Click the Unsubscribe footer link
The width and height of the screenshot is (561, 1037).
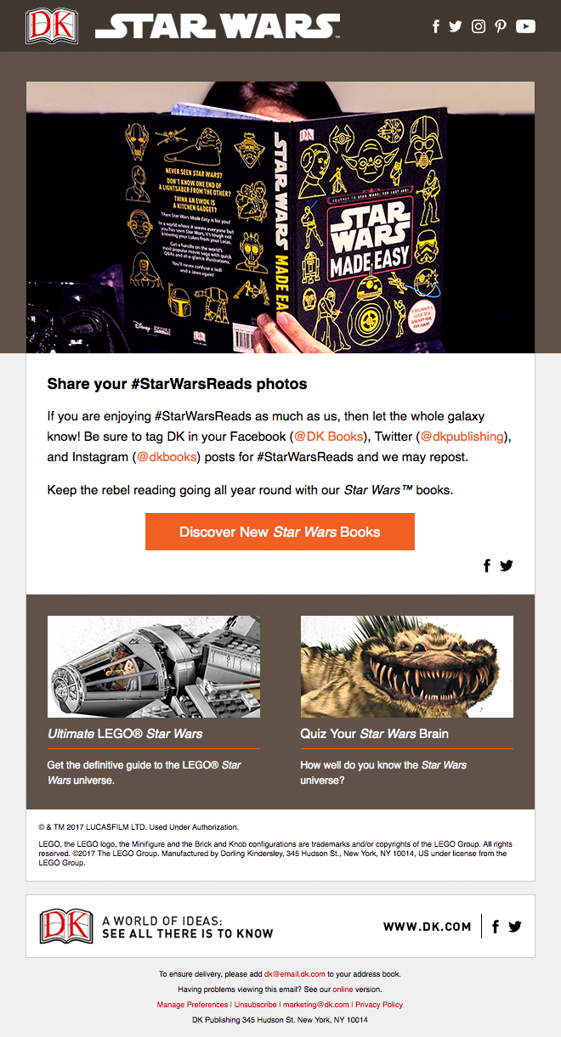256,1005
